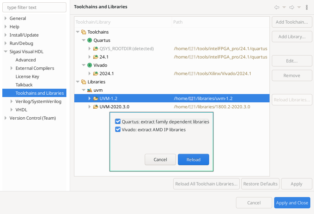
Task: Toggle Quartus extract family dependent libraries checkbox
Action: 118,122
